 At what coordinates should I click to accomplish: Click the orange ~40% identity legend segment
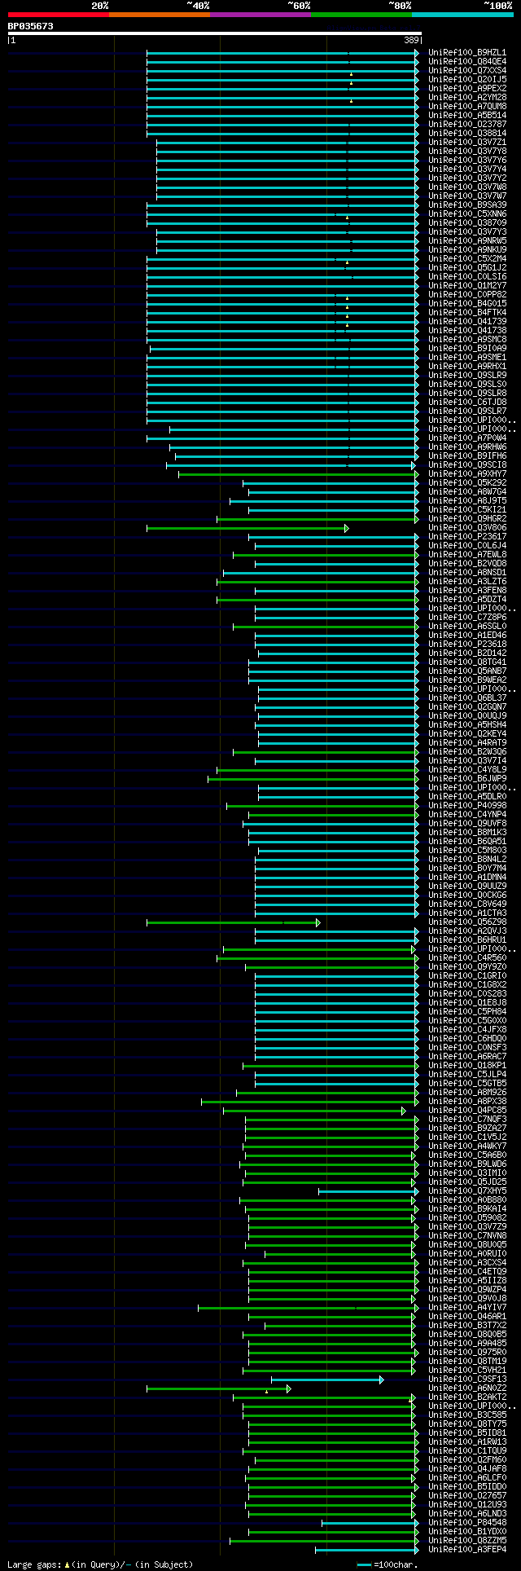(x=160, y=15)
